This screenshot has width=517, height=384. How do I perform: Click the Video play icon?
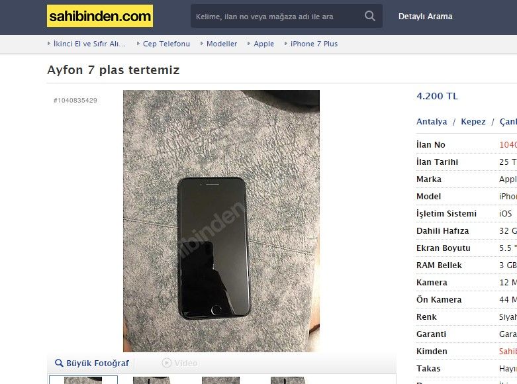point(167,363)
